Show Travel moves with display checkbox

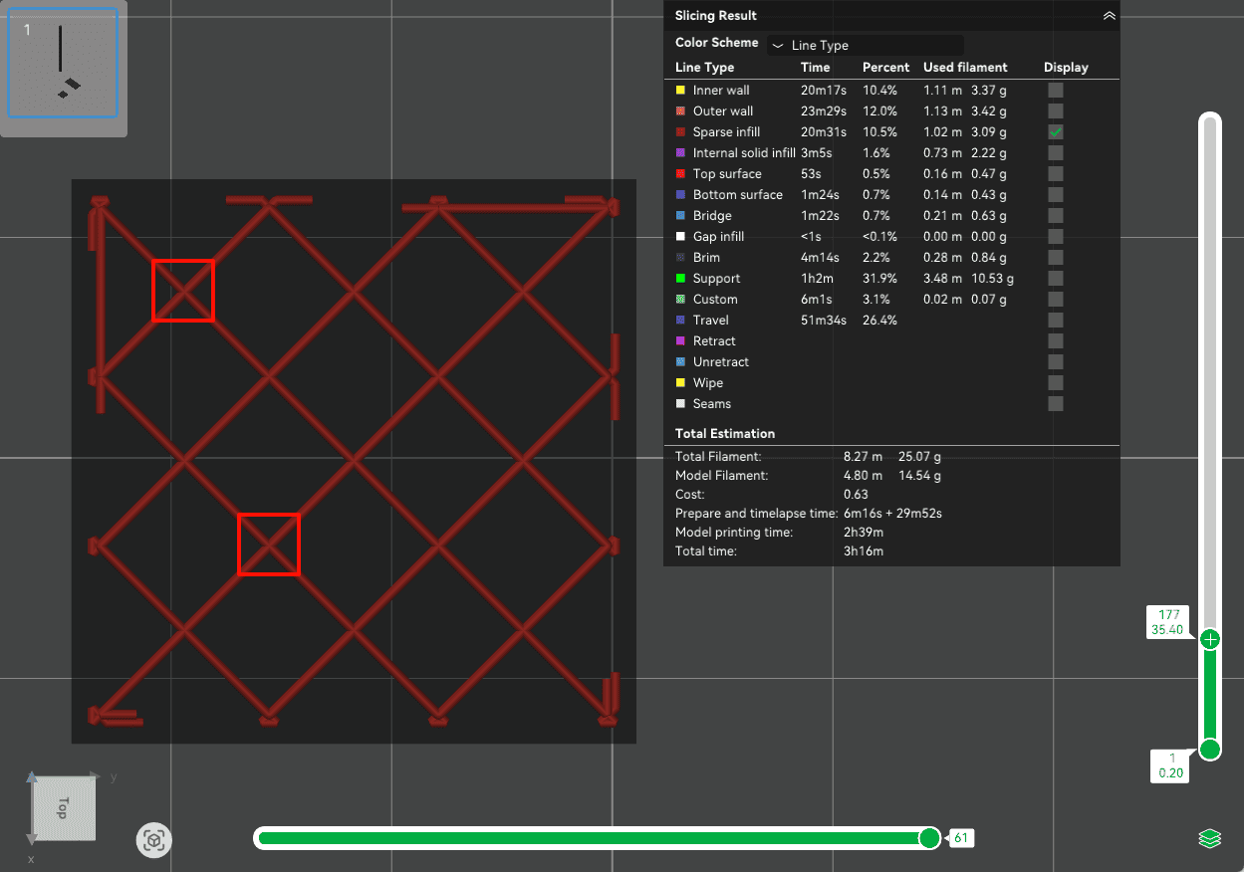click(x=1056, y=321)
